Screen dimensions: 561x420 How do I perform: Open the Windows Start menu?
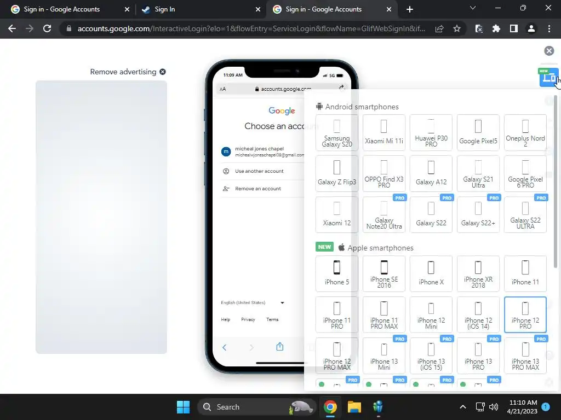(183, 407)
